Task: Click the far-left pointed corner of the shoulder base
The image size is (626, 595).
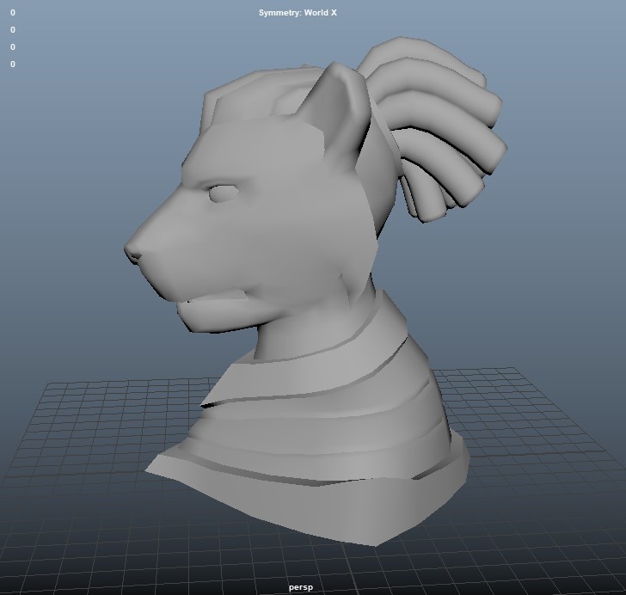Action: [x=150, y=469]
